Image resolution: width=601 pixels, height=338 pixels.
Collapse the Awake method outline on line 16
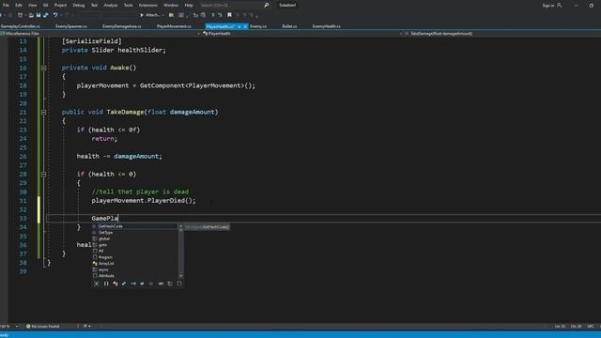(x=44, y=68)
